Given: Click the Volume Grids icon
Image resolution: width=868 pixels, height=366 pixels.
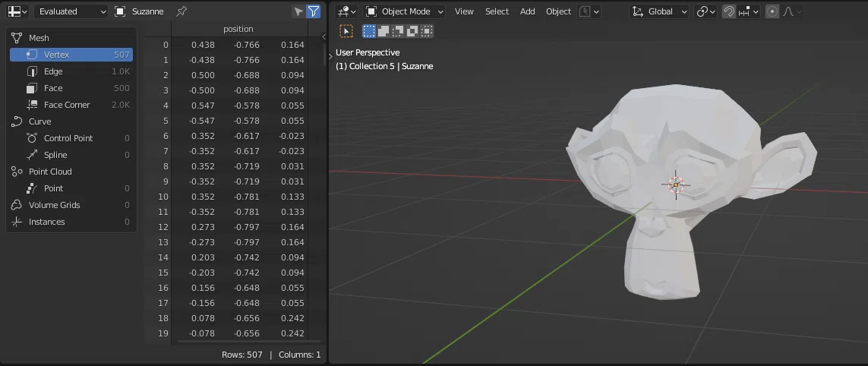Looking at the screenshot, I should click(x=17, y=205).
